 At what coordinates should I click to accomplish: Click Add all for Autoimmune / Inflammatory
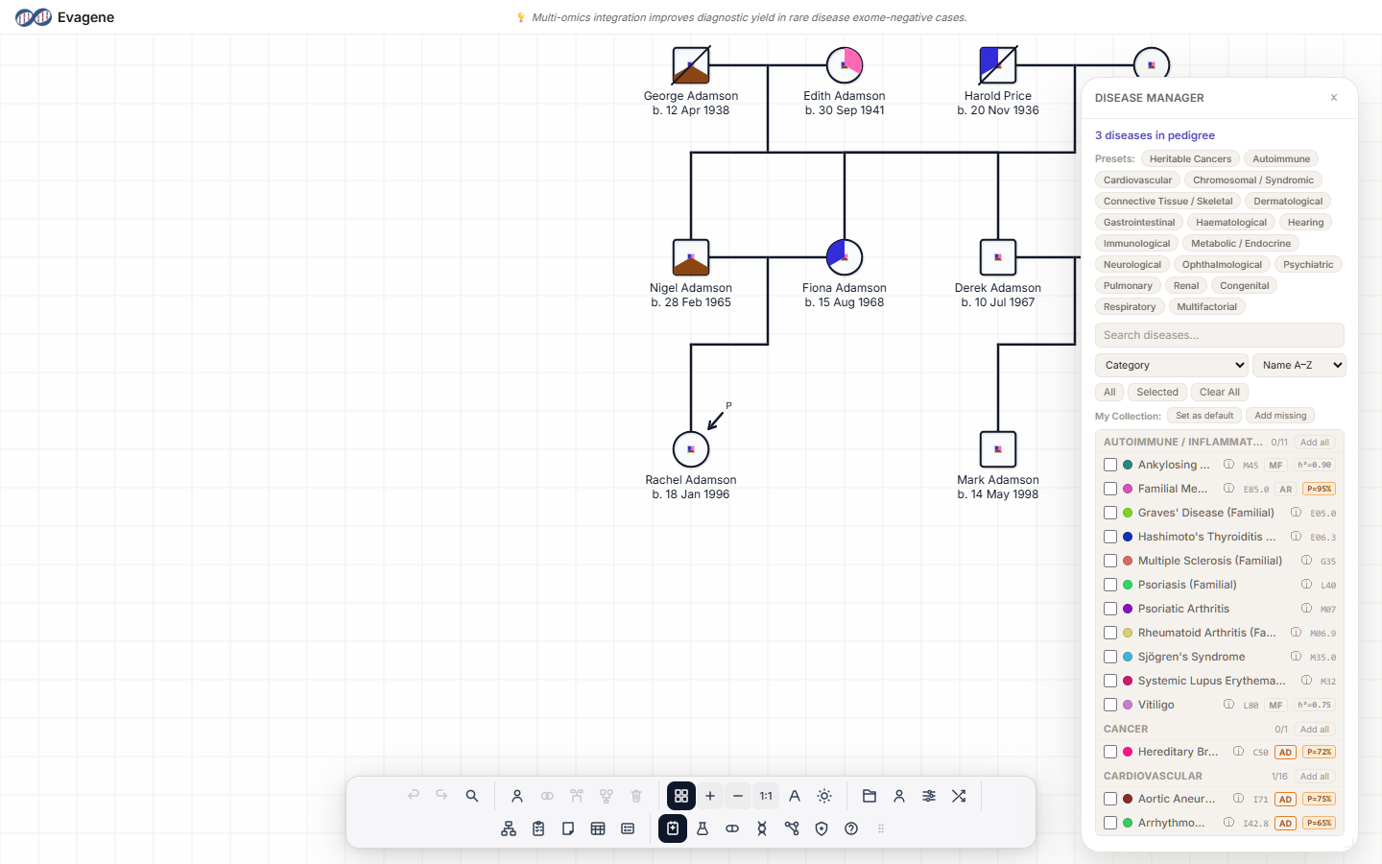pyautogui.click(x=1315, y=443)
